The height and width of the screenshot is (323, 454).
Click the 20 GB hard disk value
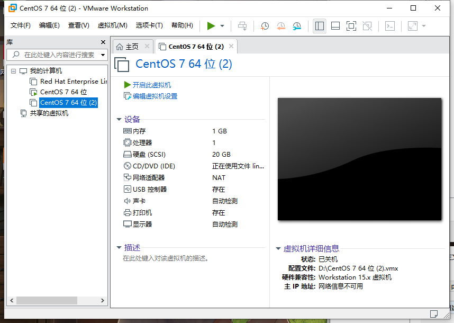coord(221,155)
